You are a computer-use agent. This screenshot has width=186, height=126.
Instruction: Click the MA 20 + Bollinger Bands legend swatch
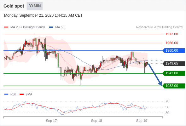coord(6,27)
